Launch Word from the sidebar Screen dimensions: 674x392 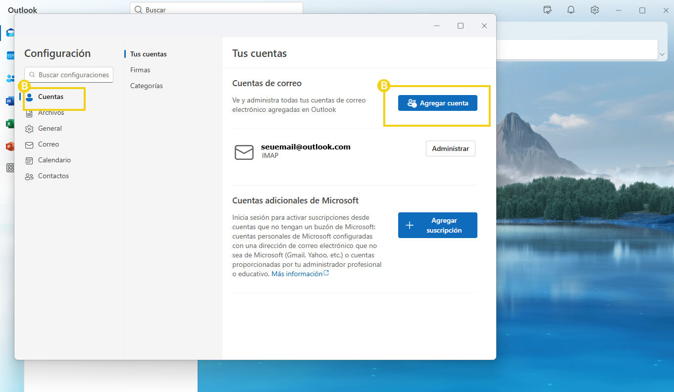[11, 100]
